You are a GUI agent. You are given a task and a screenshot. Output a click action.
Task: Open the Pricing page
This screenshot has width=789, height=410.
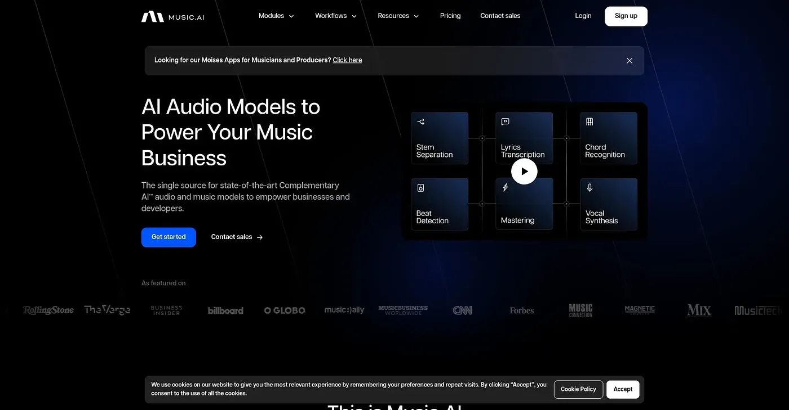pos(450,16)
